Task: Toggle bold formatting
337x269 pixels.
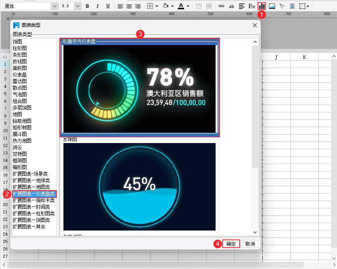Action: [x=87, y=6]
